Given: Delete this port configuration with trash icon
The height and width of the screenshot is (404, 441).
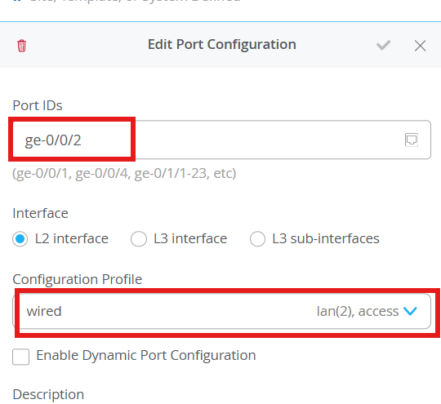Looking at the screenshot, I should click(x=22, y=46).
